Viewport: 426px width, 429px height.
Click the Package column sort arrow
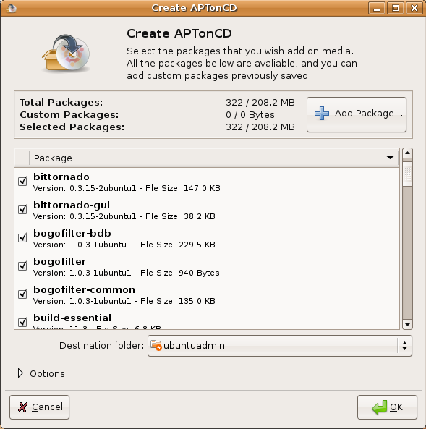click(x=390, y=158)
